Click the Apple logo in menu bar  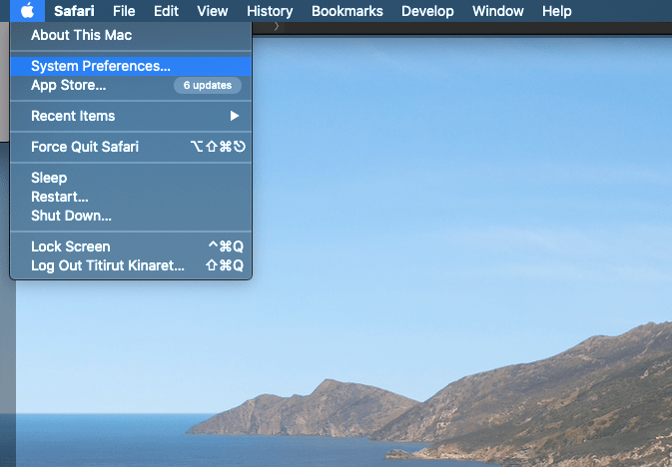(x=27, y=11)
